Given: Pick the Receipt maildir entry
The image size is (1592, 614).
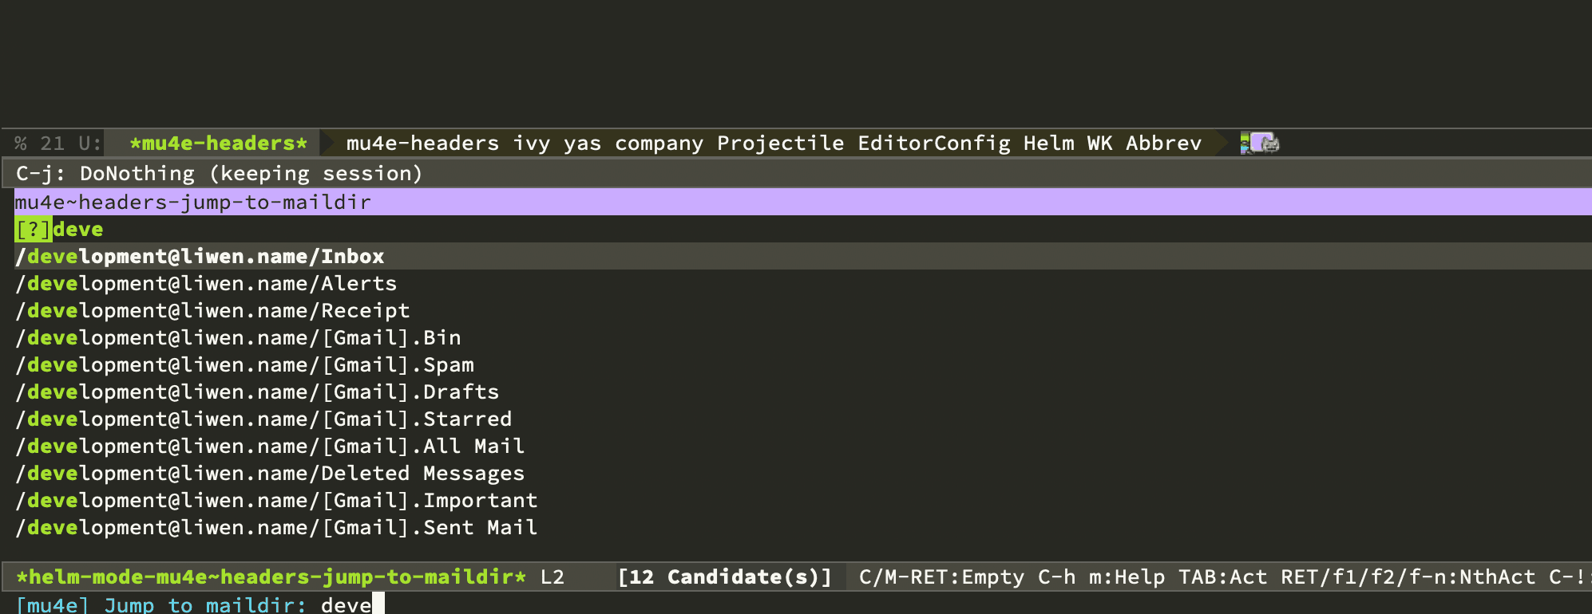Looking at the screenshot, I should (x=212, y=311).
